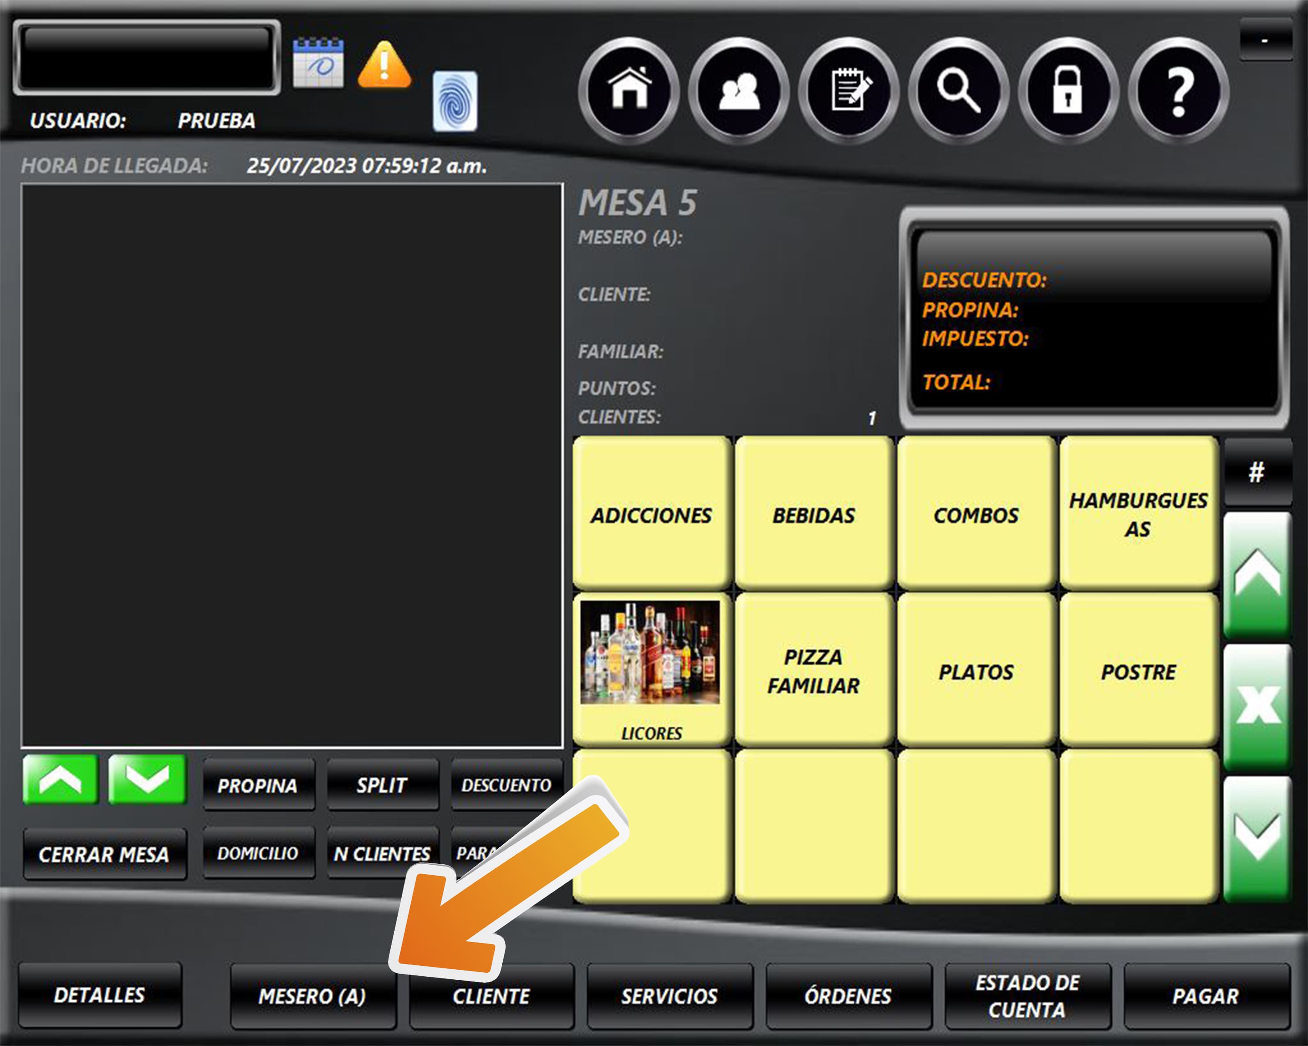Open the magnifying glass search icon
Screen dimensions: 1308x1046
pos(959,90)
